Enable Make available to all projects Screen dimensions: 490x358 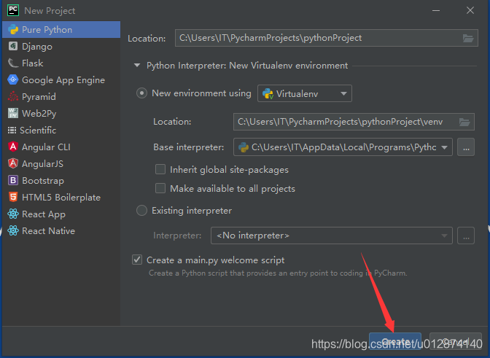point(160,188)
